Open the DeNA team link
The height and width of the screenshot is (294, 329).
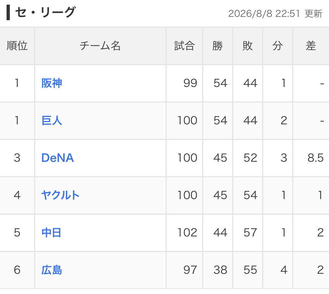coord(58,158)
